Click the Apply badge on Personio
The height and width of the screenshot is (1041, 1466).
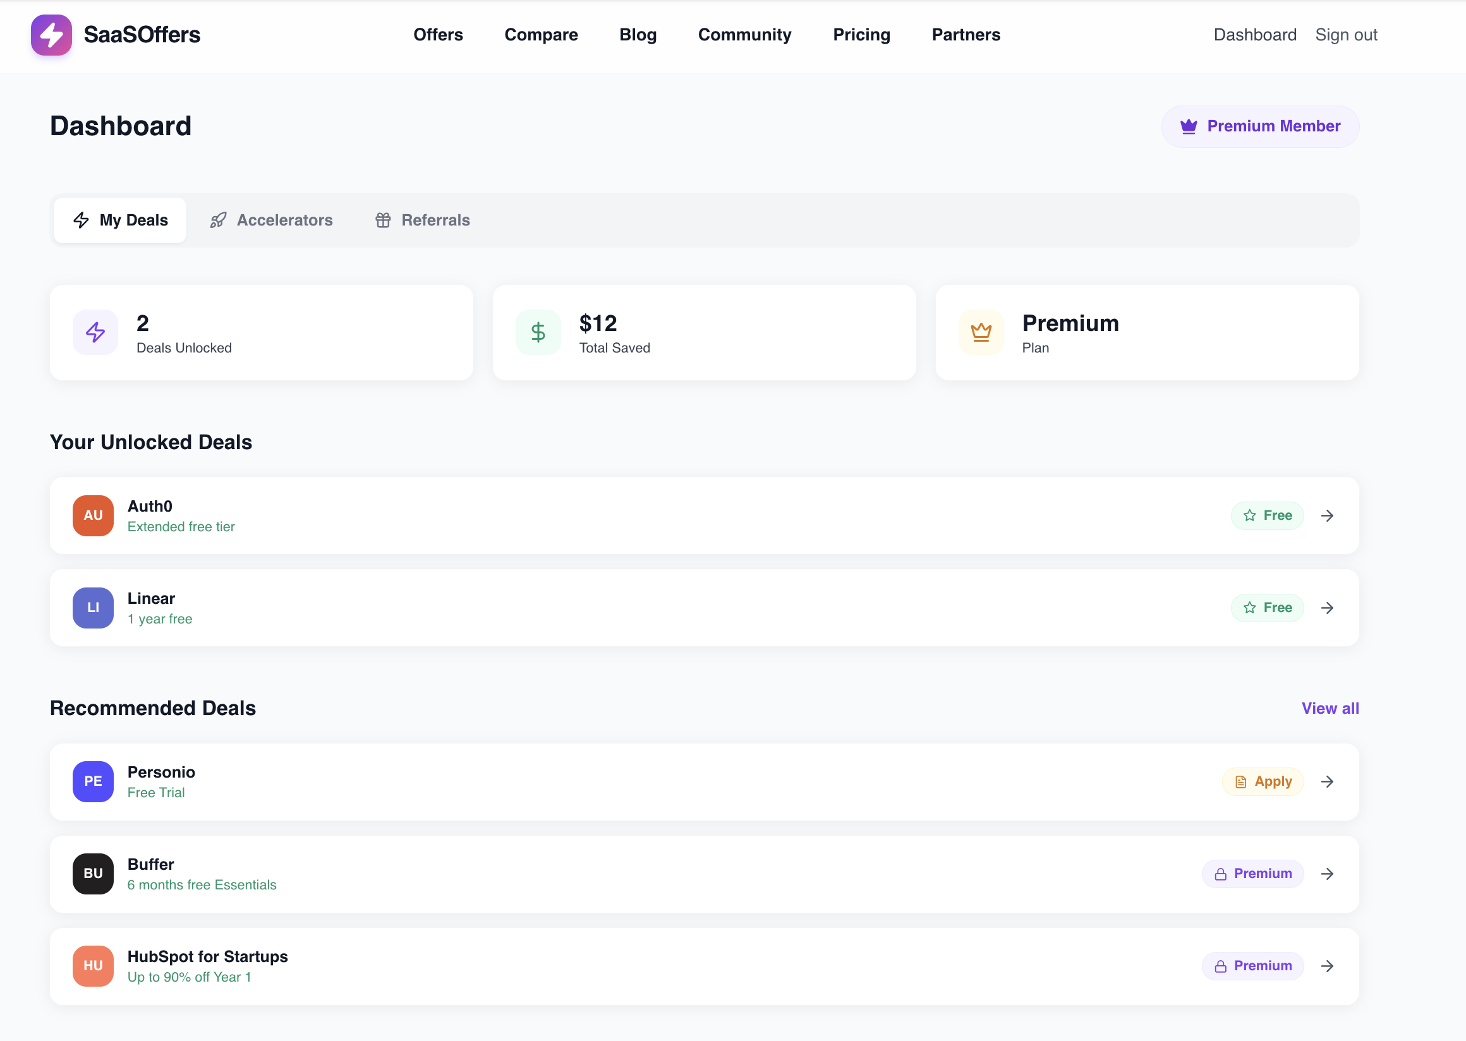pos(1263,781)
